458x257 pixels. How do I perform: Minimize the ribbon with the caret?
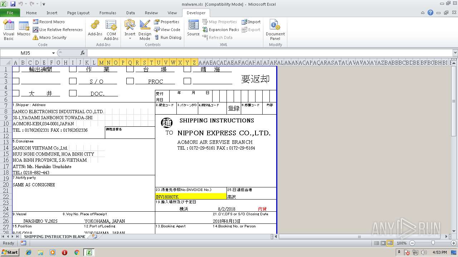coord(423,13)
